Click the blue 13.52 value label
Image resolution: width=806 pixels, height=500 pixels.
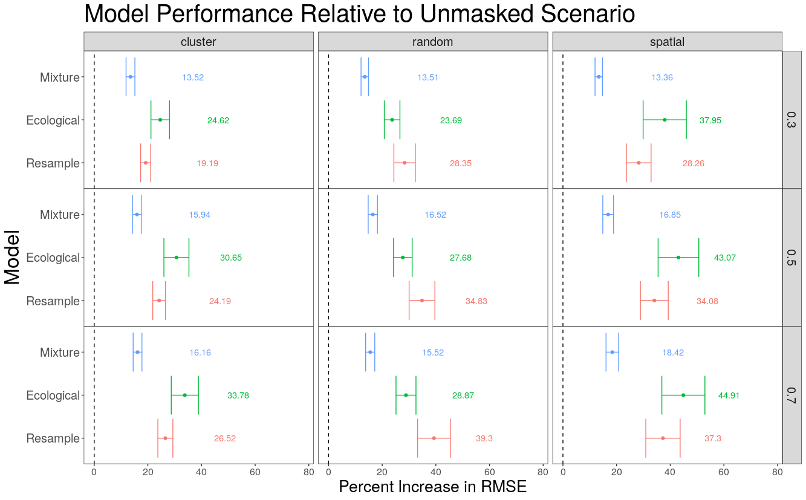193,77
